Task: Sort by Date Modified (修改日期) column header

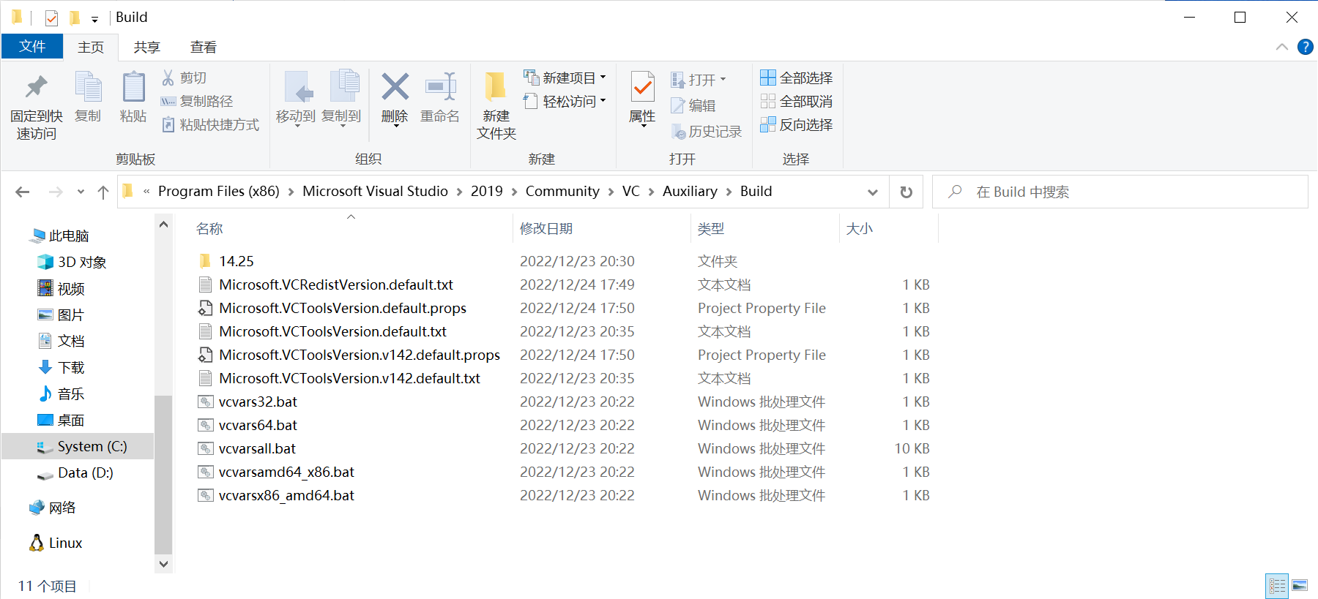Action: 546,229
